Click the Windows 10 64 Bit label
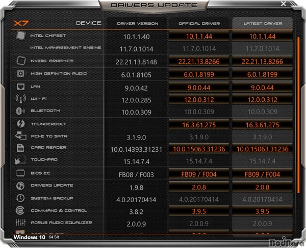Image resolution: width=306 pixels, height=248 pixels. pyautogui.click(x=36, y=237)
